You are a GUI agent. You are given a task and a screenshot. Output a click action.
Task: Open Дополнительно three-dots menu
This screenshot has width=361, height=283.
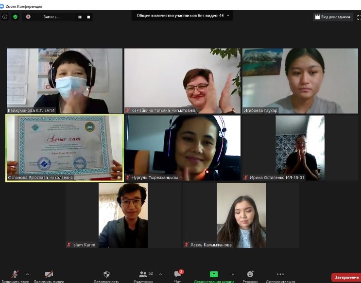280,275
